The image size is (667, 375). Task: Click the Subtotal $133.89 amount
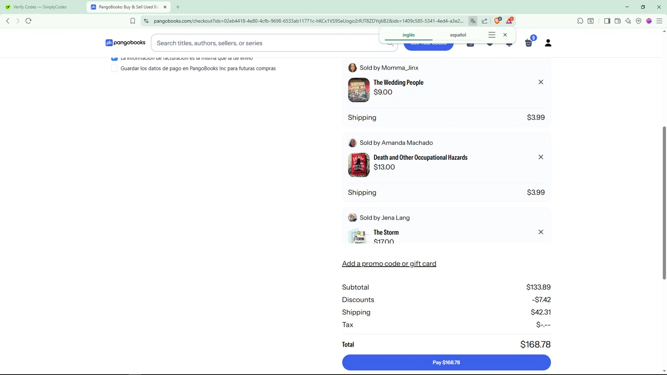[x=538, y=287]
